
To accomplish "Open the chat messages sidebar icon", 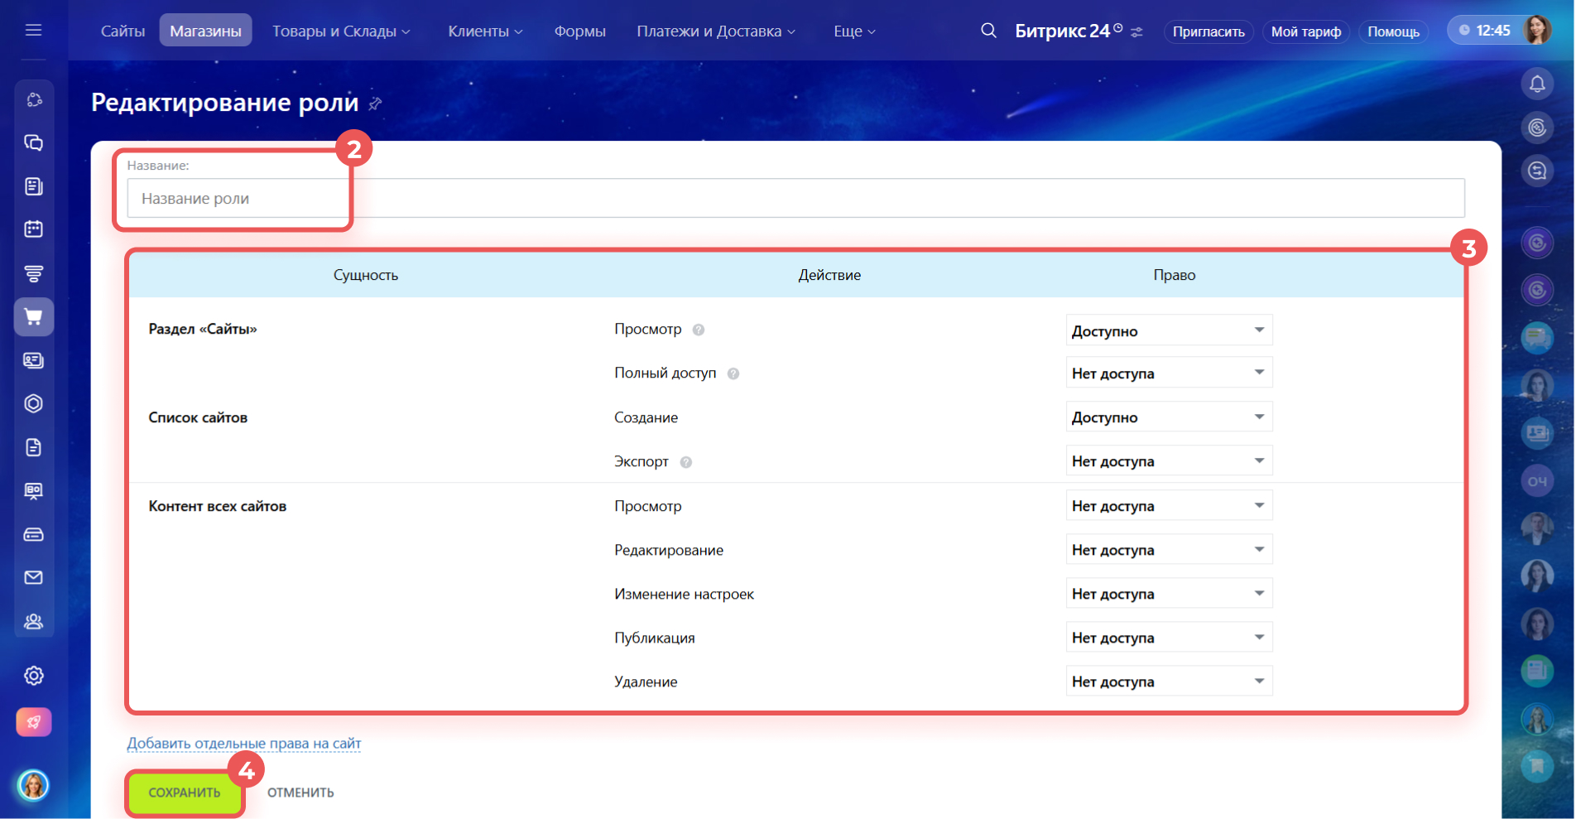I will 34,142.
